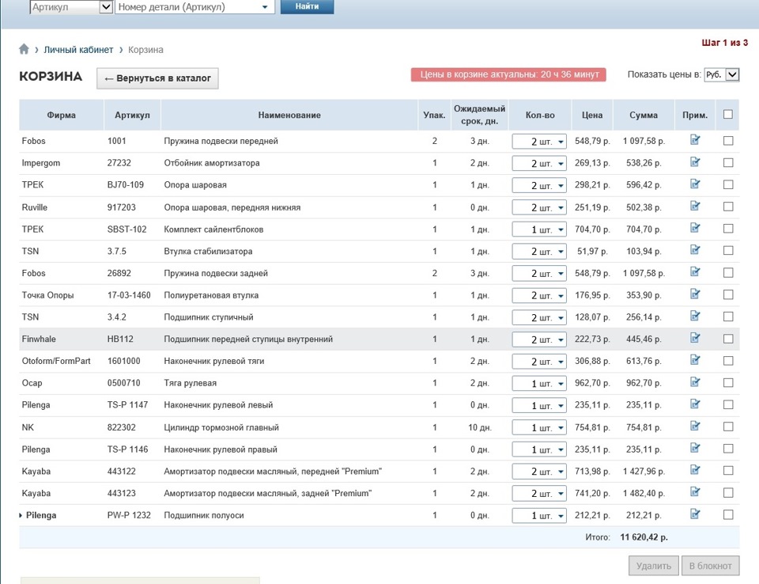This screenshot has height=584, width=759.
Task: Open note icon for Impergom 27232 row
Action: (695, 162)
